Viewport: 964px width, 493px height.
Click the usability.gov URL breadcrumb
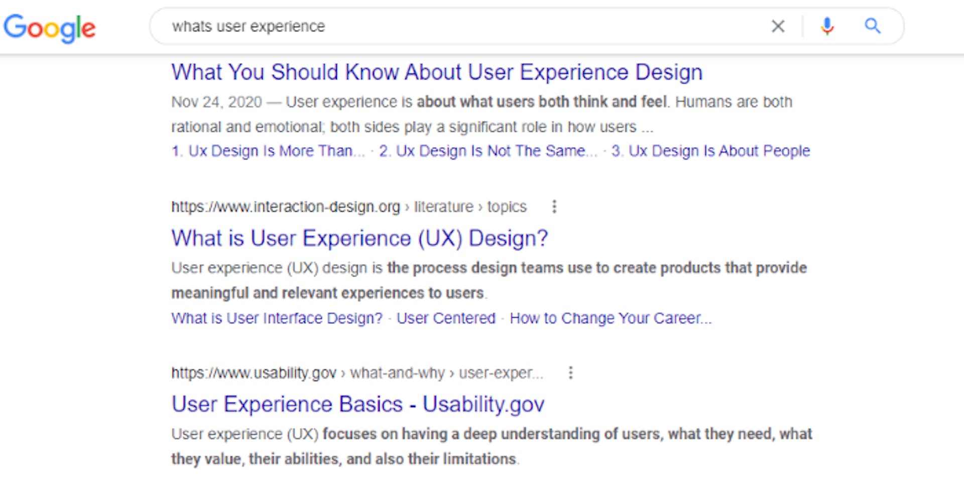(x=357, y=373)
